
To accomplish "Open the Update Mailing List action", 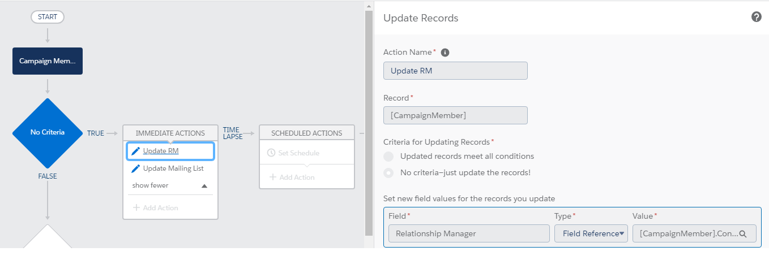I will (x=173, y=168).
